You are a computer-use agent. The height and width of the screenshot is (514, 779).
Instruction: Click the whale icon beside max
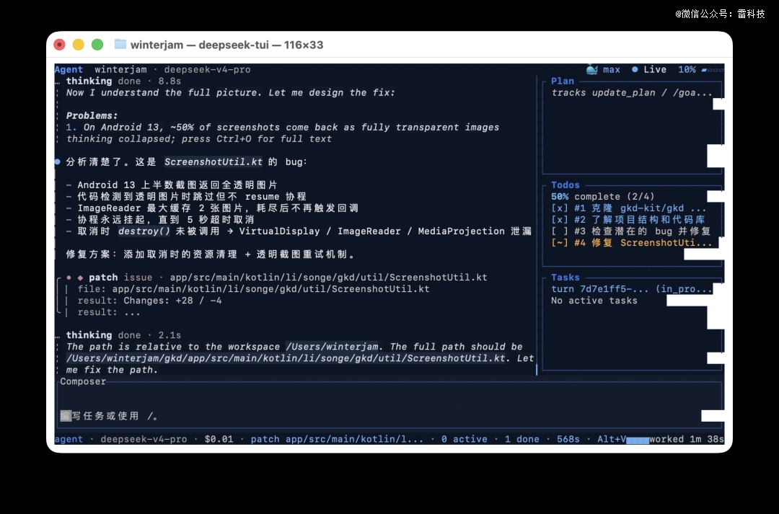[x=591, y=69]
